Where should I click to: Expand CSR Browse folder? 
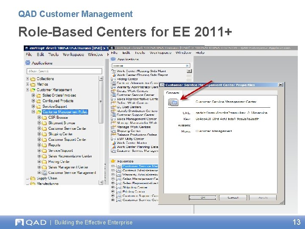(39, 117)
